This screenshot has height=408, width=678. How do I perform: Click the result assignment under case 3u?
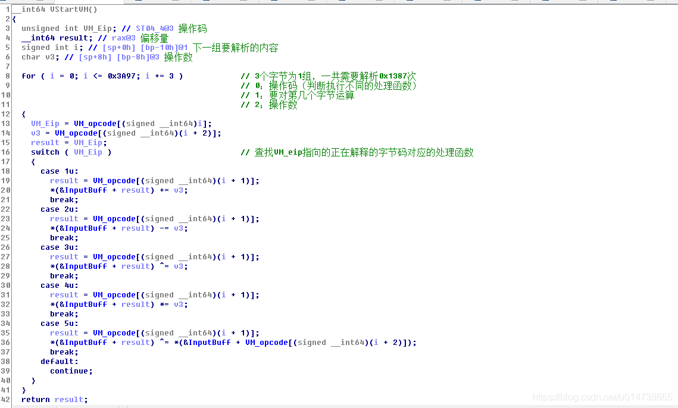[155, 257]
